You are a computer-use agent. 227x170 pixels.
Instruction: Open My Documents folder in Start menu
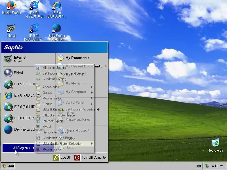click(x=82, y=58)
